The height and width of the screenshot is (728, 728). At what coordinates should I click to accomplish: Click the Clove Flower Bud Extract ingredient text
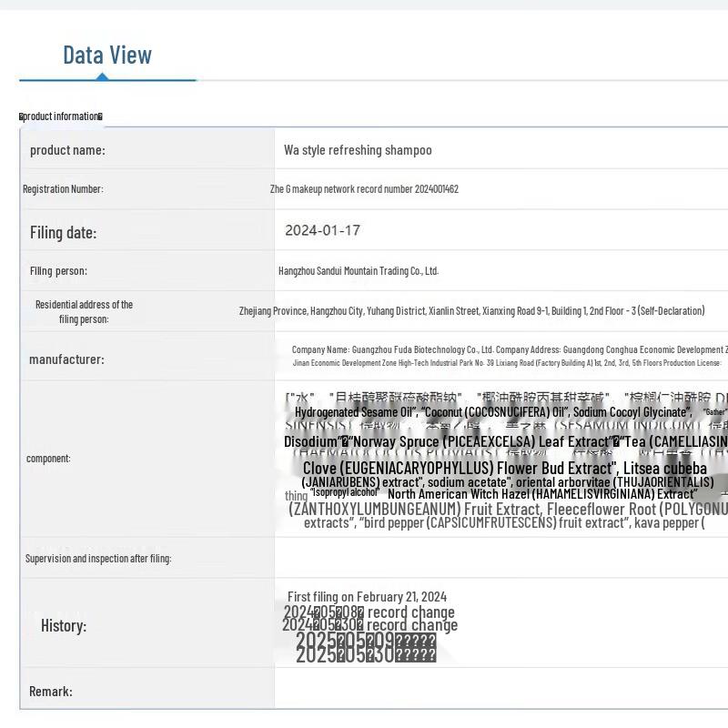(x=504, y=469)
